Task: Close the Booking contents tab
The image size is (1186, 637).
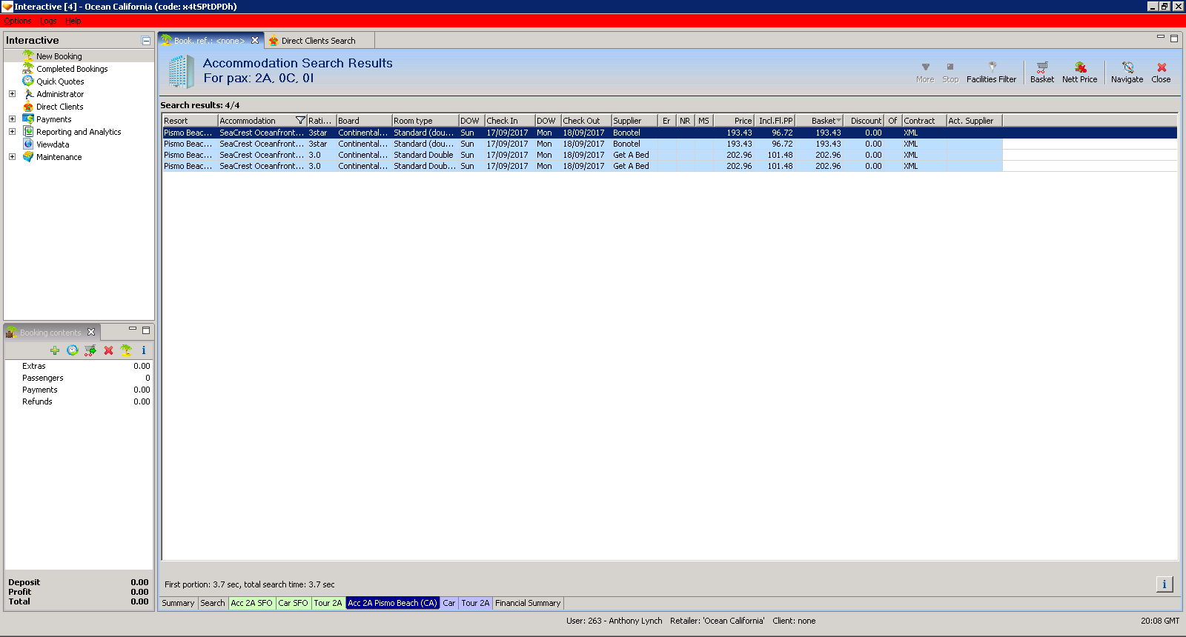Action: coord(91,332)
